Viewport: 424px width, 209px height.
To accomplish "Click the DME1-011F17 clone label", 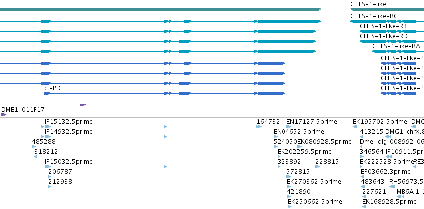I will click(23, 110).
